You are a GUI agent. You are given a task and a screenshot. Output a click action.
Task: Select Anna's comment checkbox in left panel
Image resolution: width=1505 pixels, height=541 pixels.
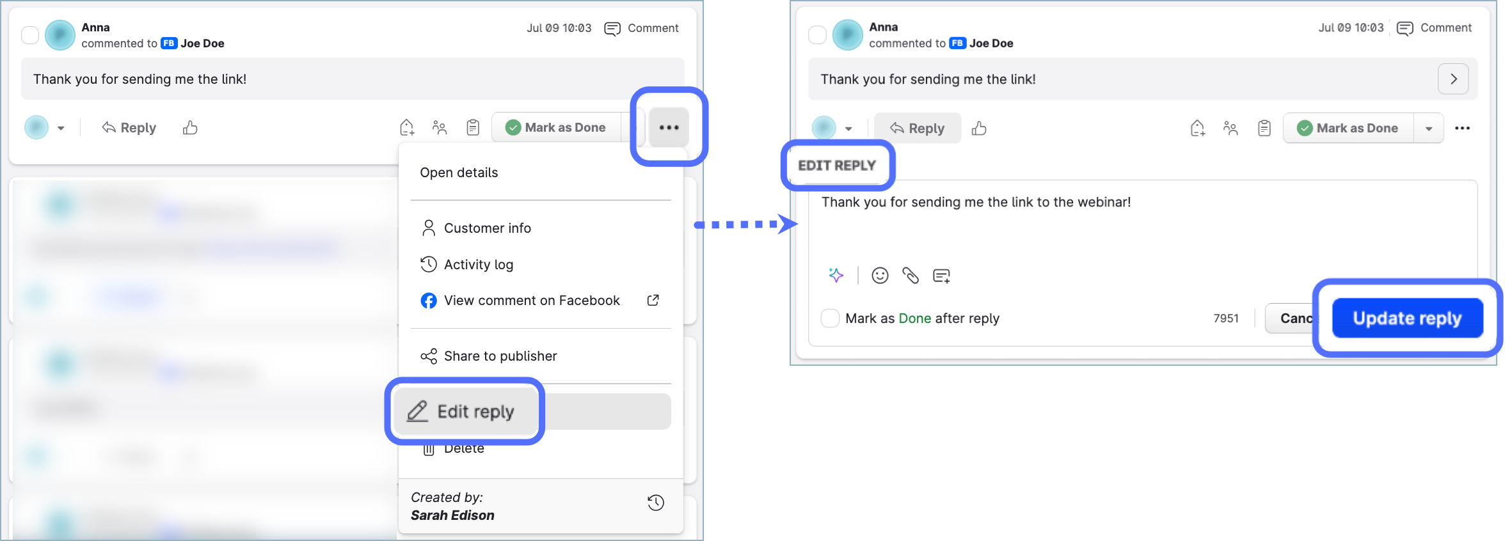30,35
